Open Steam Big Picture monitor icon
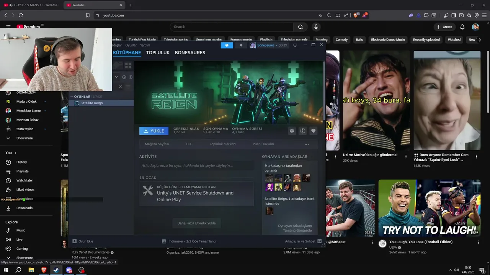This screenshot has width=490, height=275. (x=295, y=45)
